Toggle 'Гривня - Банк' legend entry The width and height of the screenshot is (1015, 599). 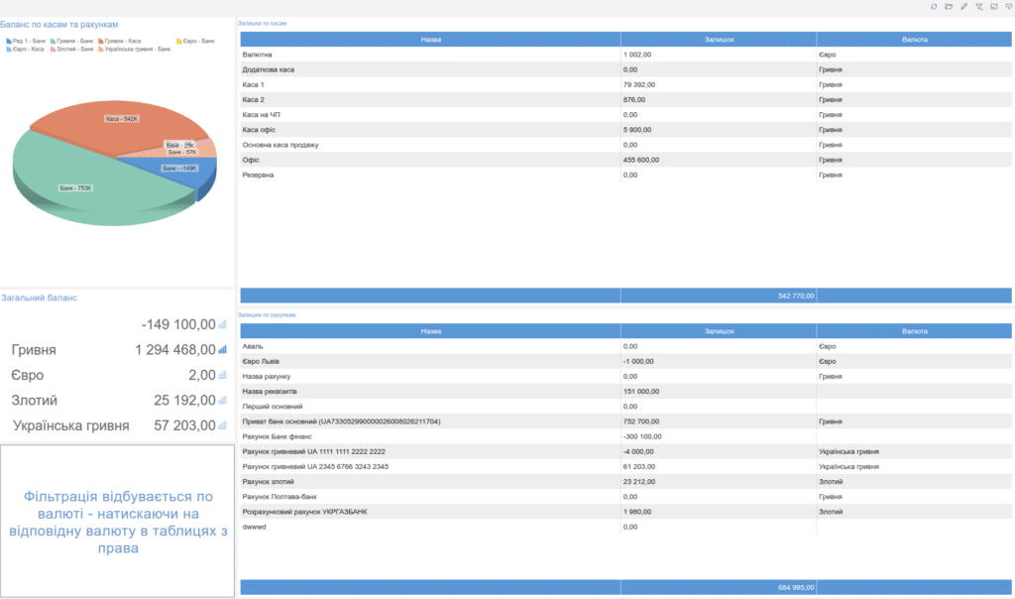(71, 41)
